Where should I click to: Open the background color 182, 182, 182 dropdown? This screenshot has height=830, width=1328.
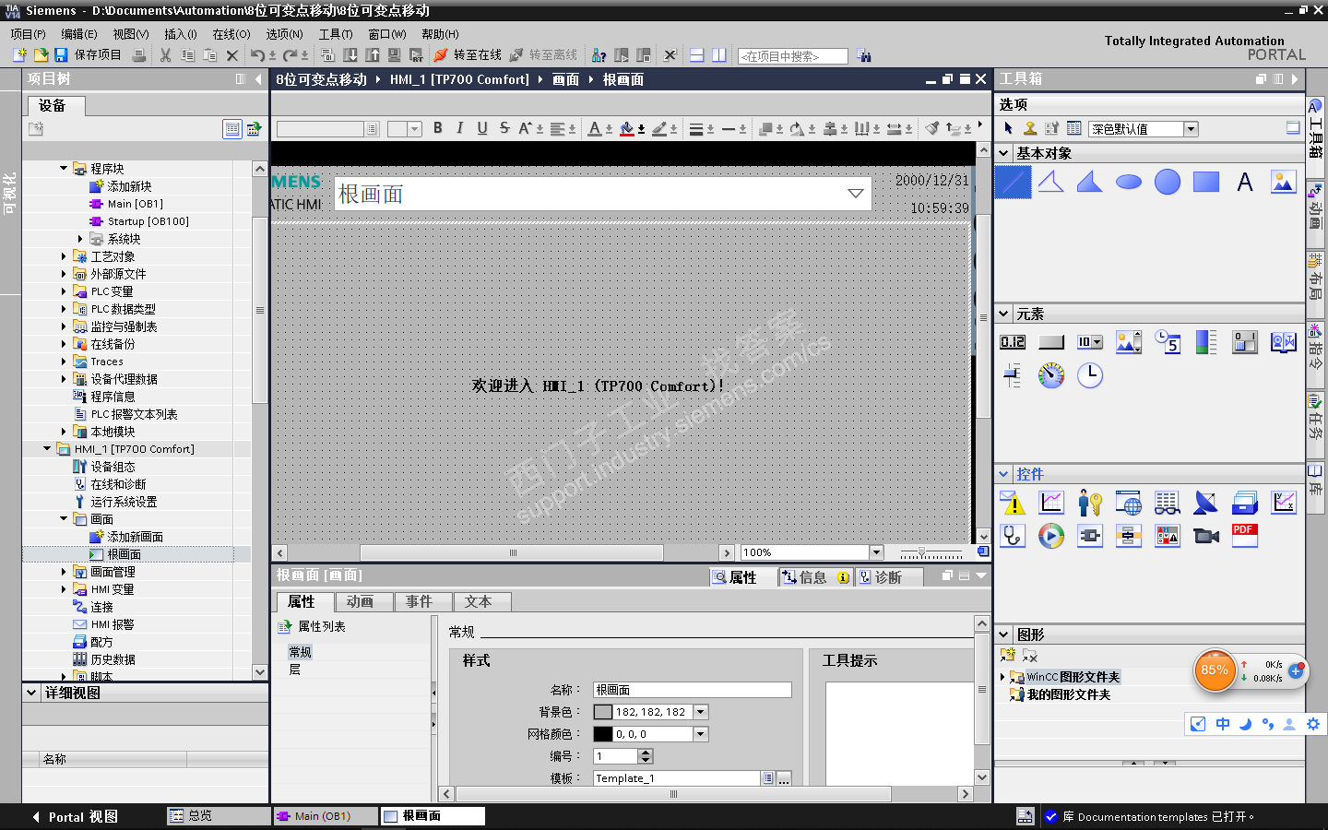[701, 712]
